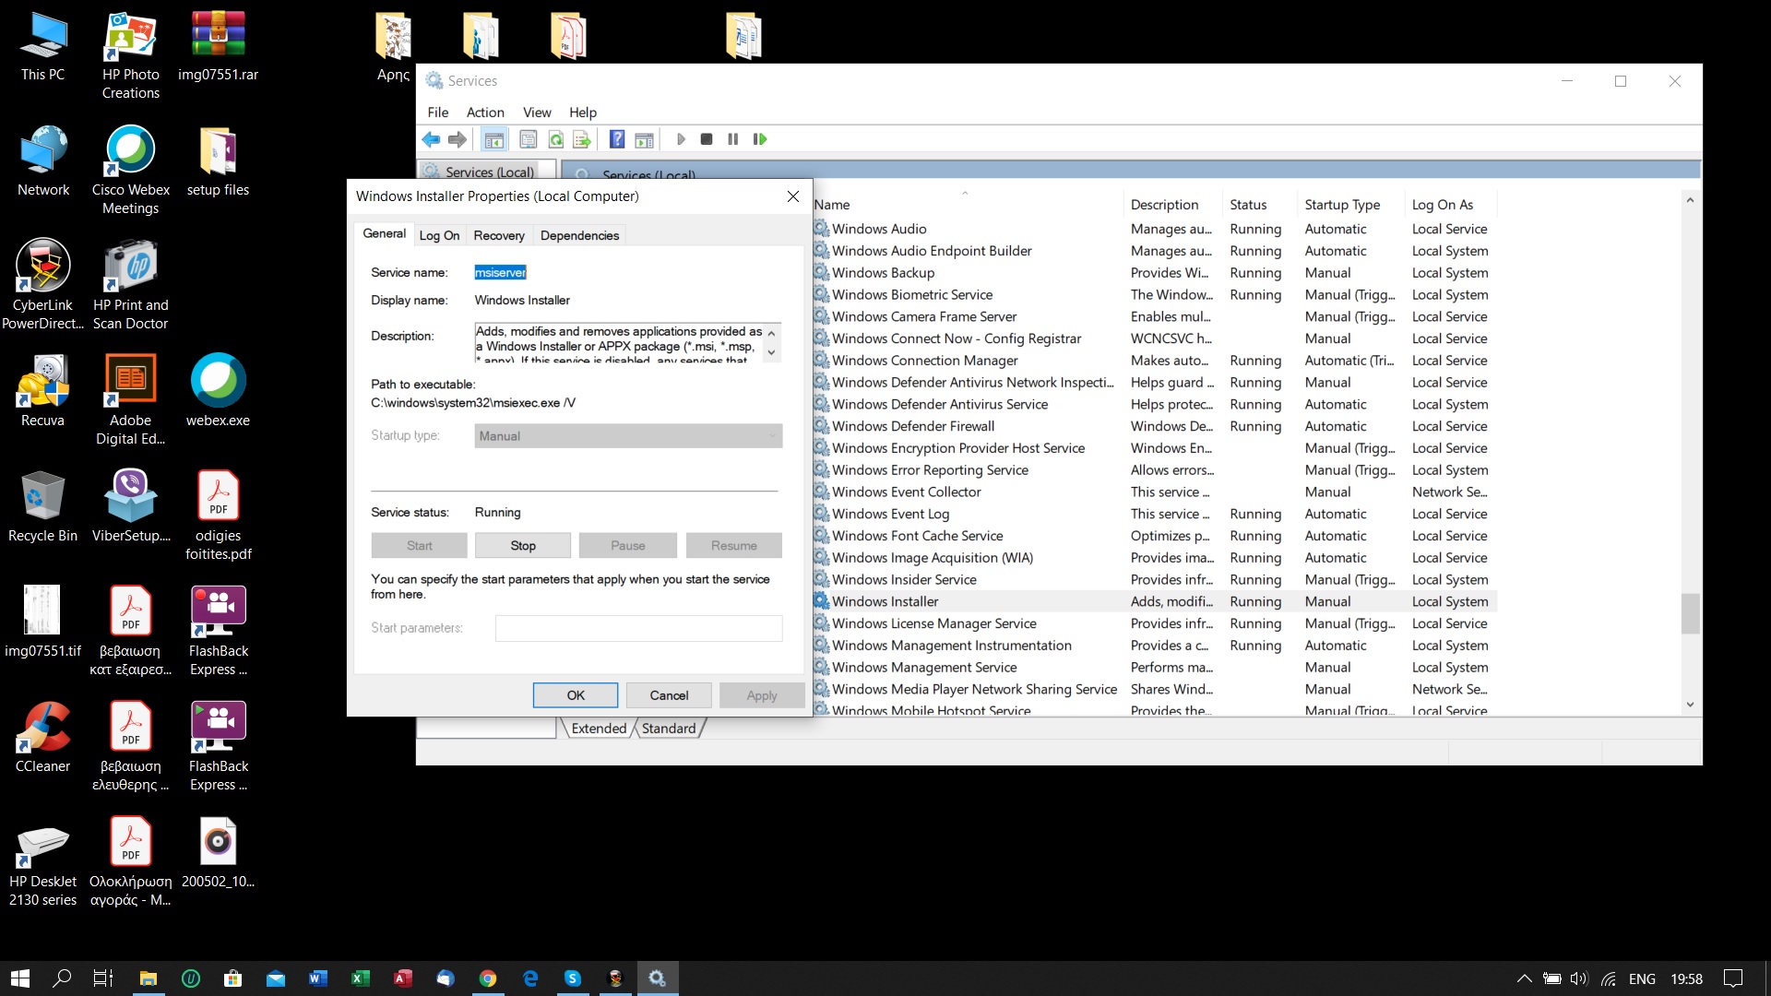Select the Standard view tab
The width and height of the screenshot is (1771, 996).
click(669, 729)
